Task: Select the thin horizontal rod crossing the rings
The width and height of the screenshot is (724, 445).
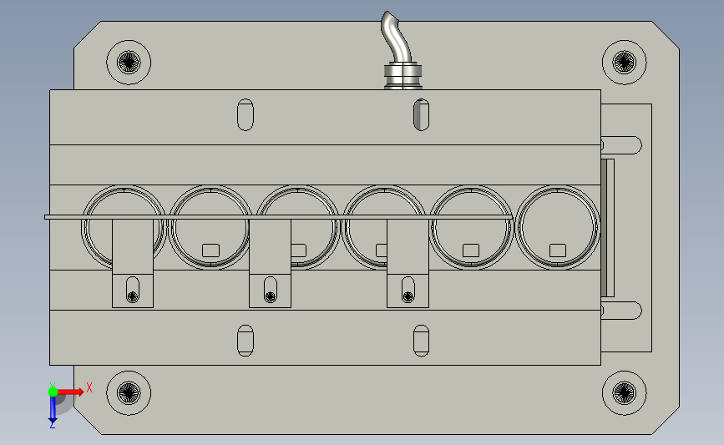Action: point(278,217)
